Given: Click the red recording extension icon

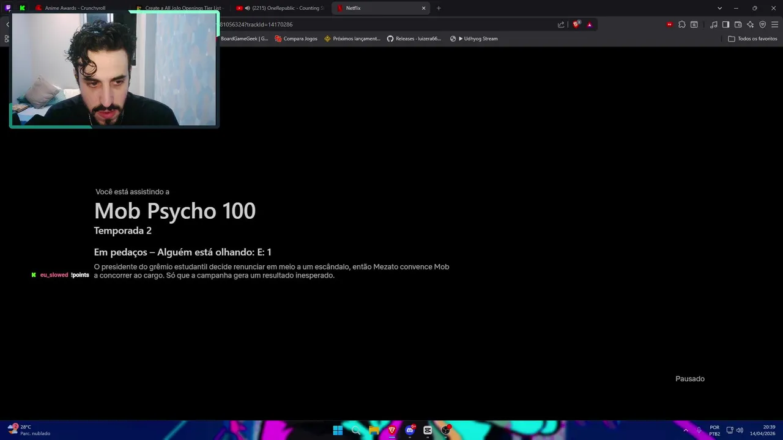Looking at the screenshot, I should [x=669, y=24].
